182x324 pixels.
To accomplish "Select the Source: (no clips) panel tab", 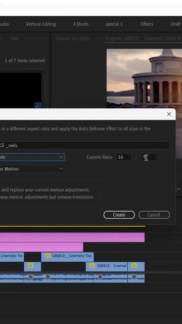I will 73,38.
